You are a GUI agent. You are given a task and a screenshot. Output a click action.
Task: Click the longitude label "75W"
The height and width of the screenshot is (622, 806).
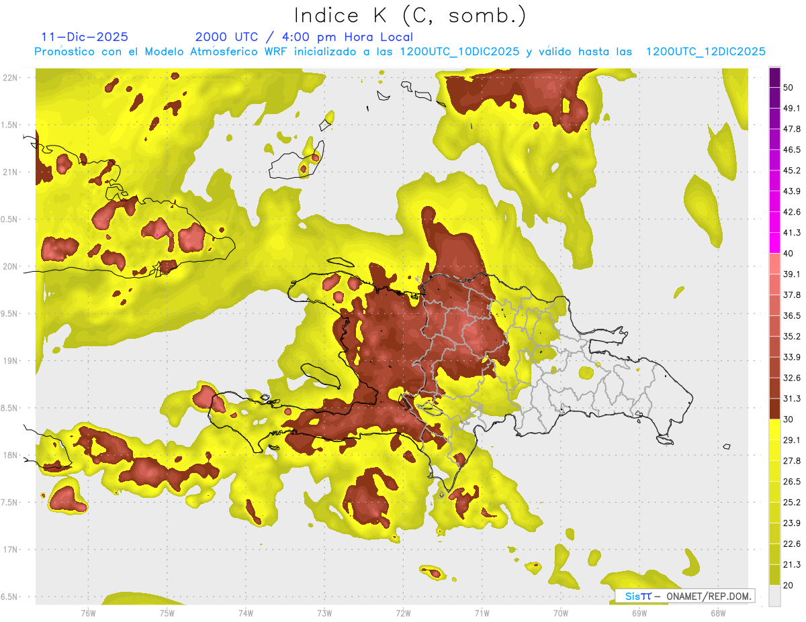[167, 613]
